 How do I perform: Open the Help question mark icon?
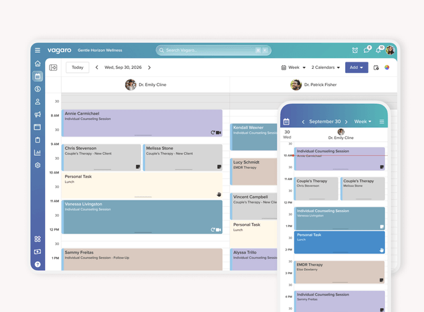38,264
